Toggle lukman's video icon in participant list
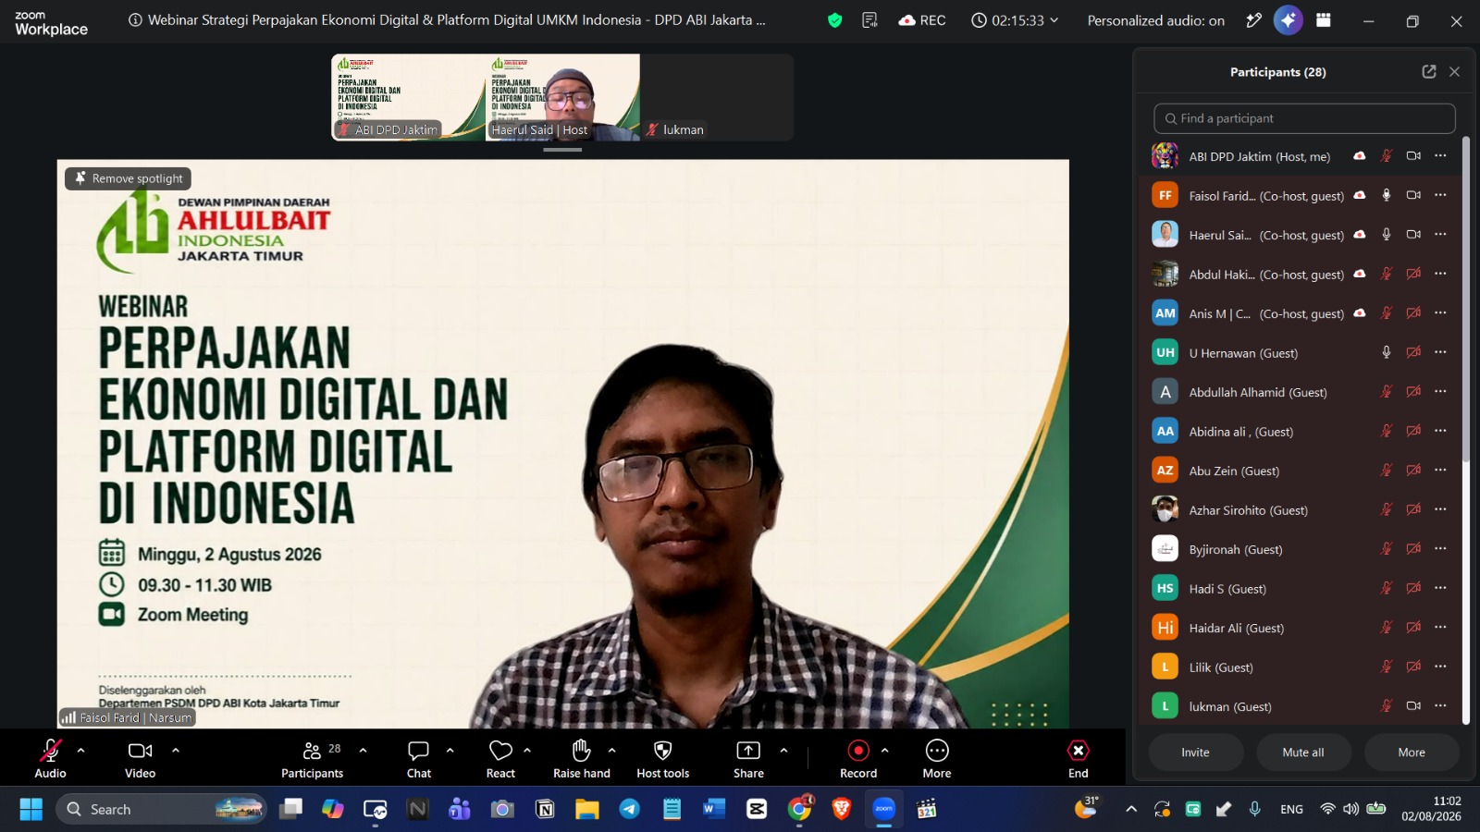Viewport: 1480px width, 832px height. [1413, 705]
